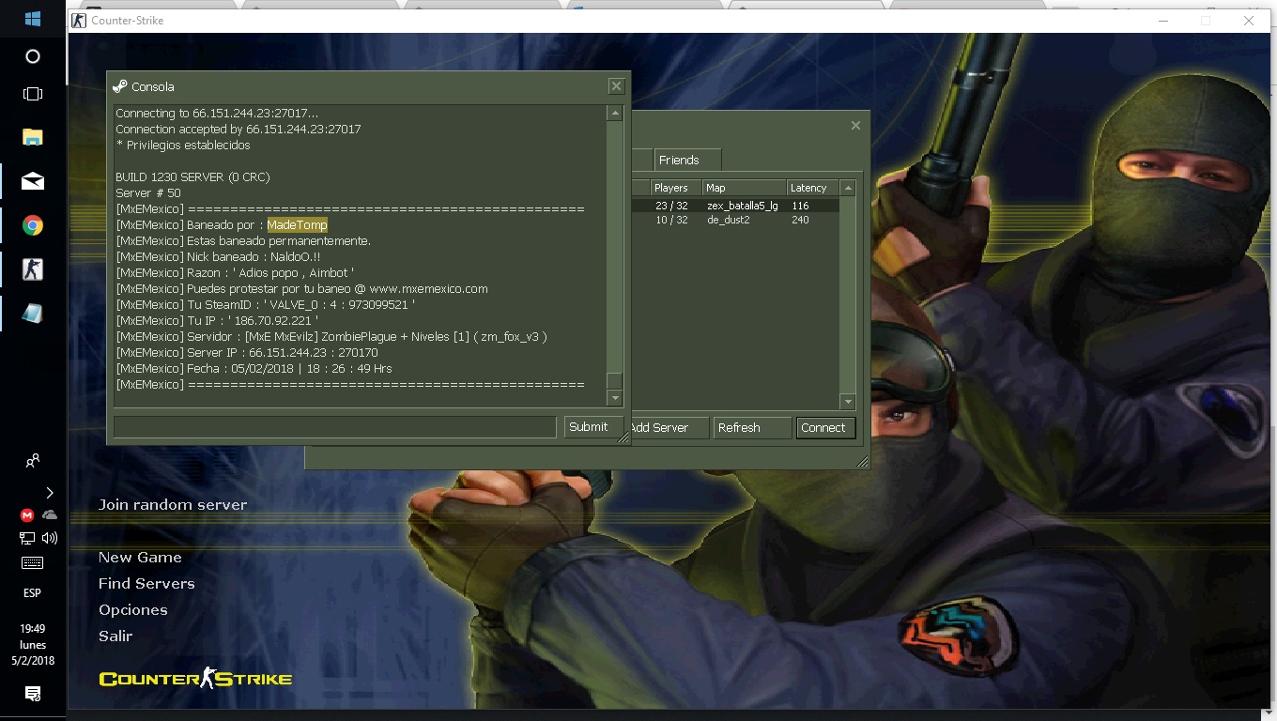Image resolution: width=1277 pixels, height=721 pixels.
Task: Change input language ESP indicator
Action: point(32,593)
